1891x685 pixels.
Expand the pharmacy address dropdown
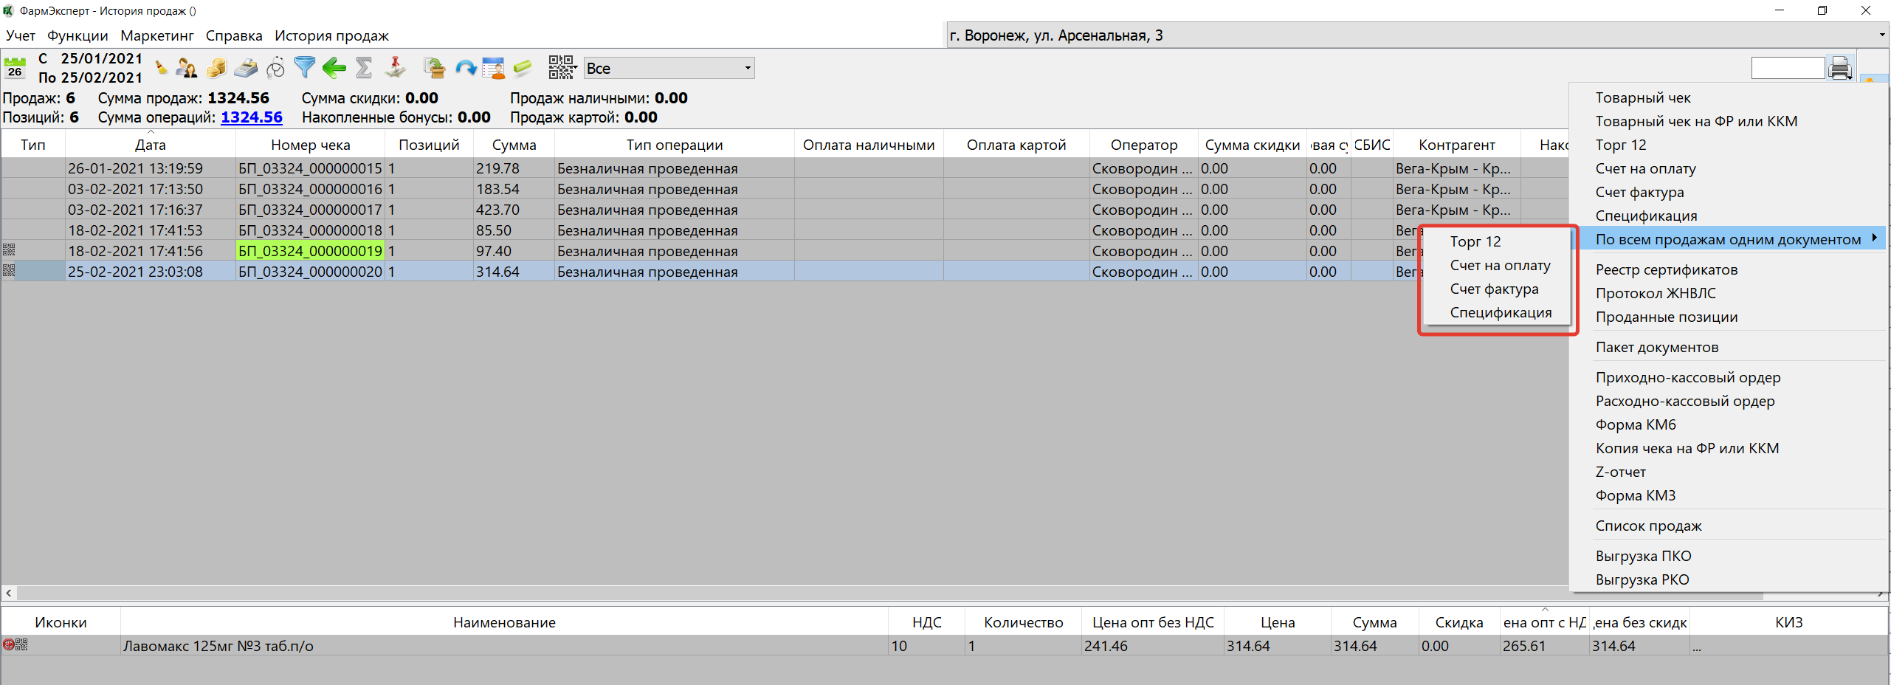[x=1881, y=35]
